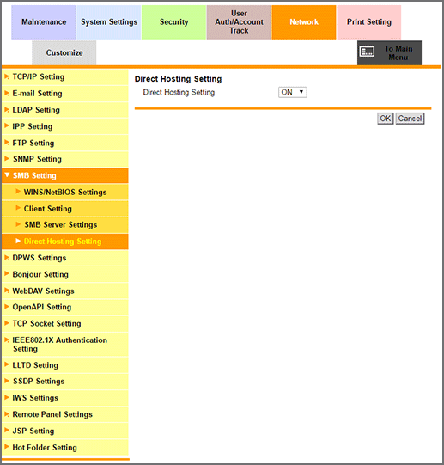Open IWS Settings in sidebar
Screen dimensions: 444x465
[x=65, y=398]
